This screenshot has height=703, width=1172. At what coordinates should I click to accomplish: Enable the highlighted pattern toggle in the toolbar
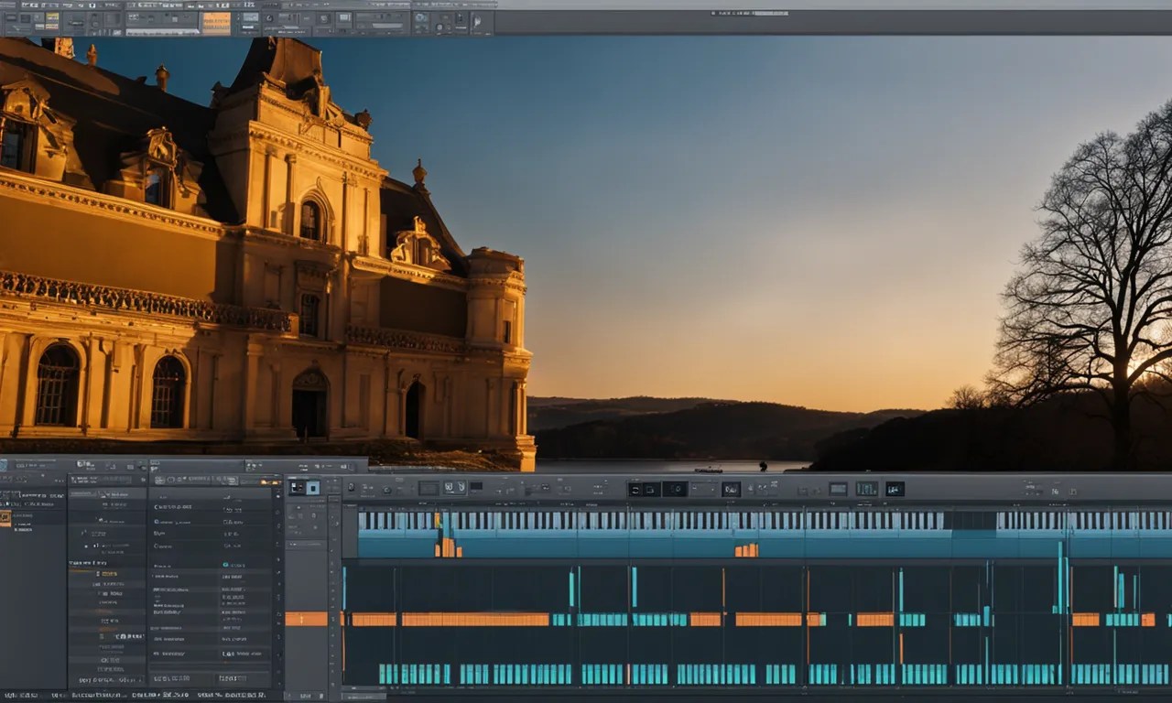tap(218, 23)
